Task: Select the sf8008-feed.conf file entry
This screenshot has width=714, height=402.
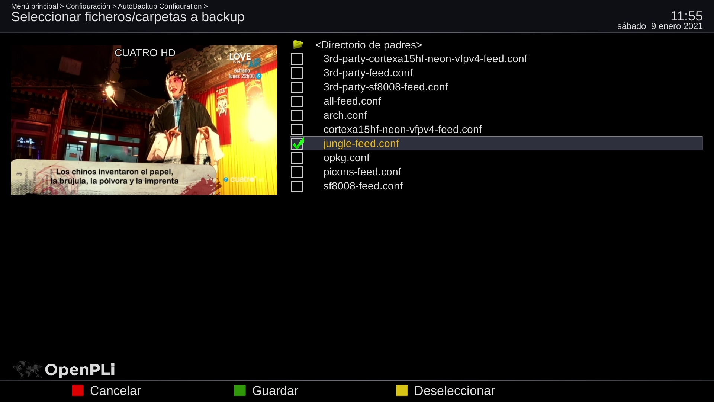Action: tap(363, 186)
